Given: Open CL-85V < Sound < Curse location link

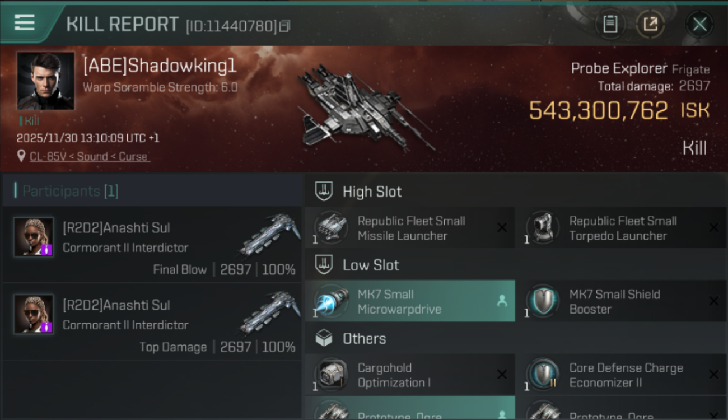Looking at the screenshot, I should (x=90, y=157).
